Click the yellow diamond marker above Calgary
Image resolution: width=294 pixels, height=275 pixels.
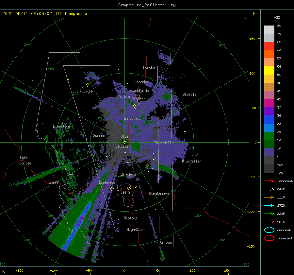point(129,188)
